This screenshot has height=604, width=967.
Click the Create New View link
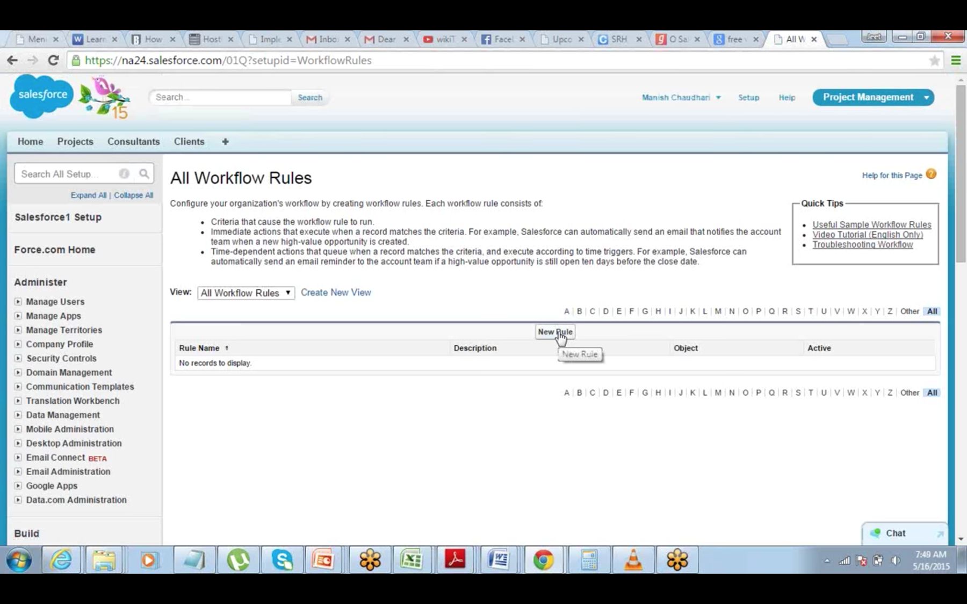click(336, 293)
